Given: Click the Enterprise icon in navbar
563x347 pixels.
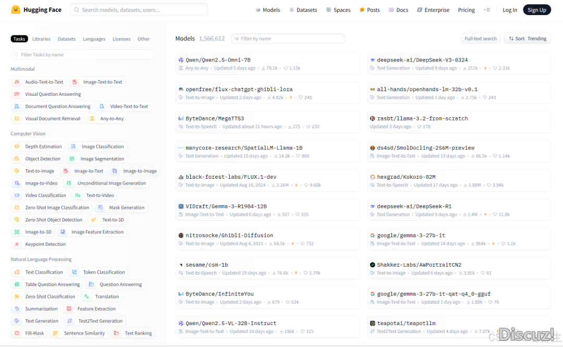Looking at the screenshot, I should (x=419, y=10).
